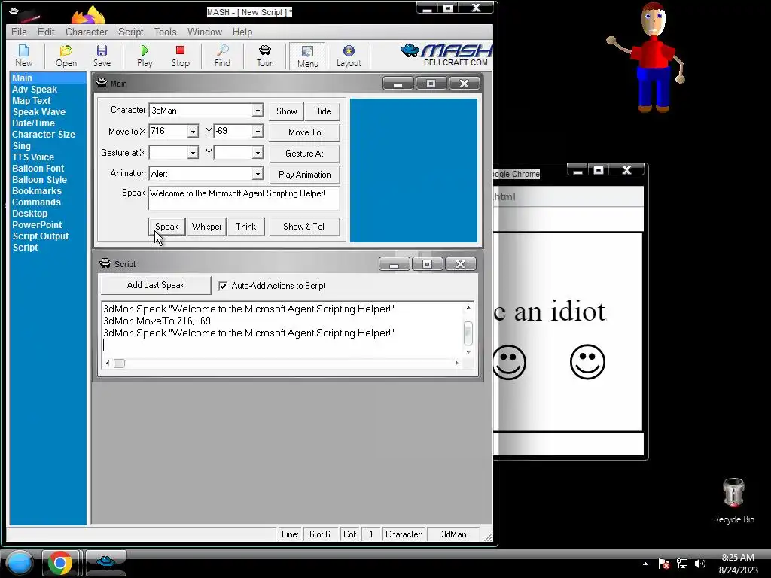Click the Show & Tell button

[x=304, y=227]
